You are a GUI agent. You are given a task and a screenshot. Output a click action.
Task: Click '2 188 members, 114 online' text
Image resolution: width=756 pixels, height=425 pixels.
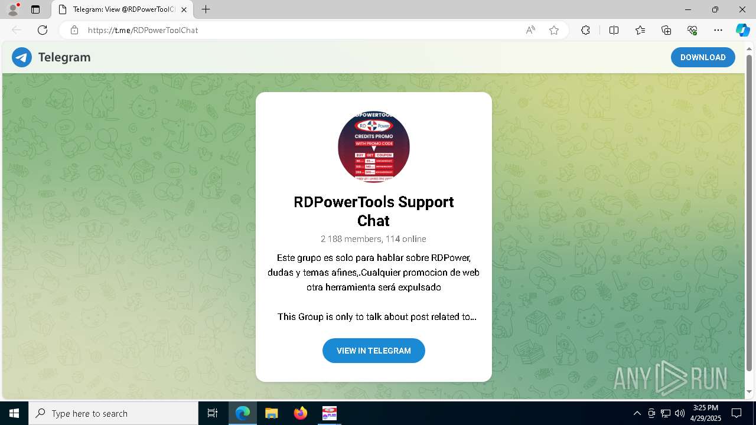point(374,239)
